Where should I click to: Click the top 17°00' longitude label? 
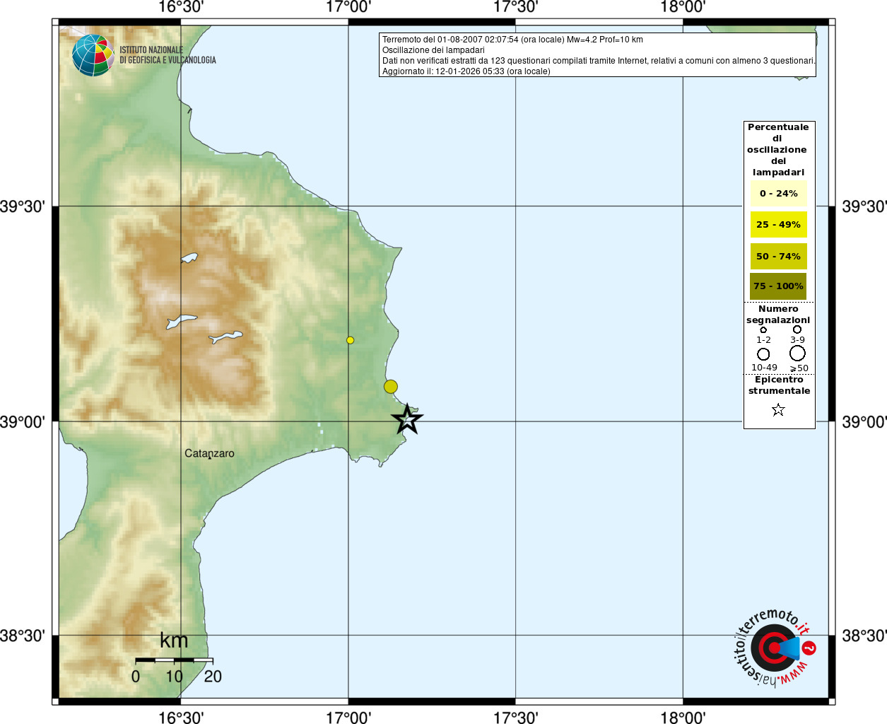click(x=348, y=8)
